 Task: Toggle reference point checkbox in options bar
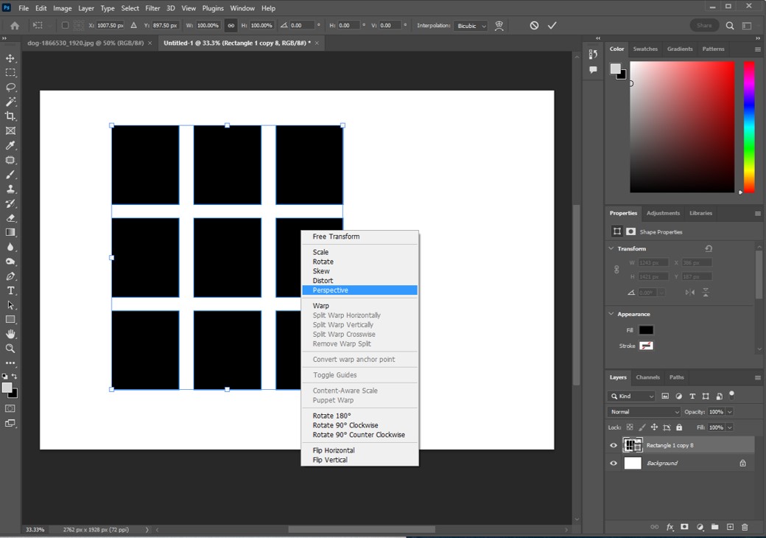(x=65, y=25)
